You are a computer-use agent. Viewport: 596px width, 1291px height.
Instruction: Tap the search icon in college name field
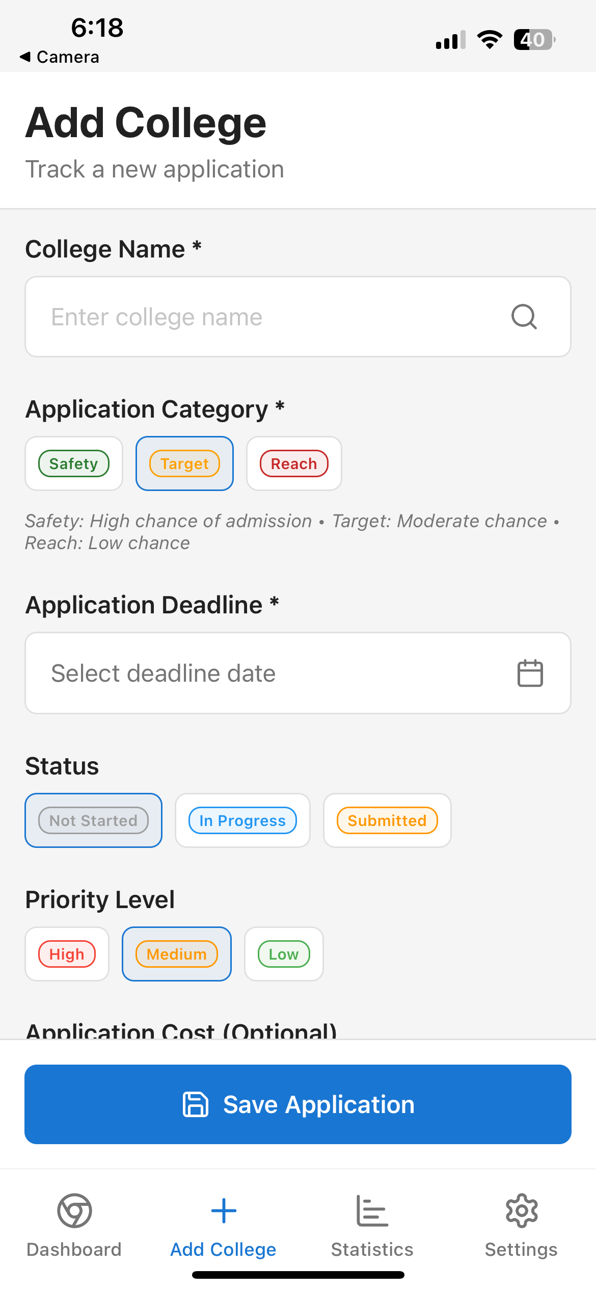(524, 317)
